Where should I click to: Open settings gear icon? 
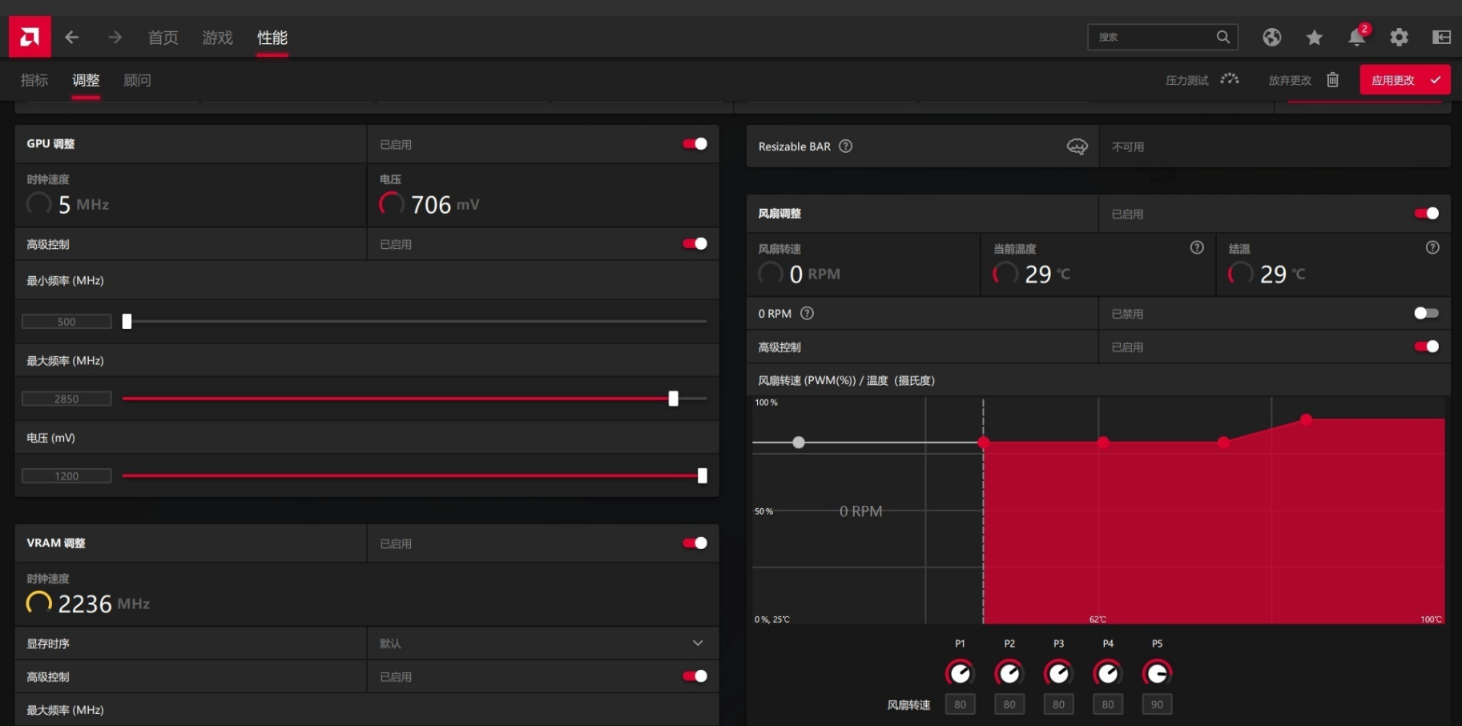(1399, 37)
